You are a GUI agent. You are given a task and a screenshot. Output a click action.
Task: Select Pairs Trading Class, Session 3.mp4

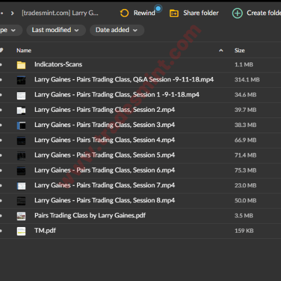105,125
